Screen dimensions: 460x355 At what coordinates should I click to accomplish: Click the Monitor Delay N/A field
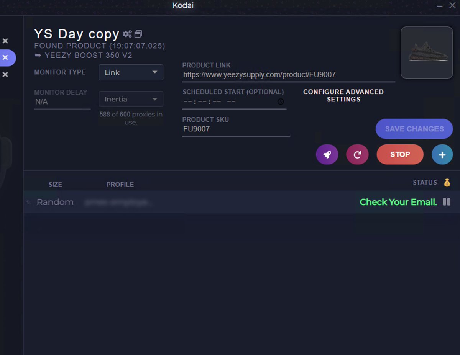(x=62, y=102)
